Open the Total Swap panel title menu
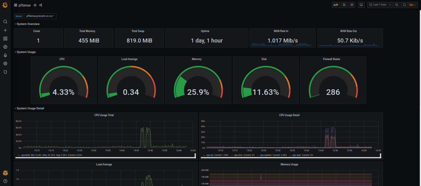Screen dimensions: 421x186 pos(138,31)
